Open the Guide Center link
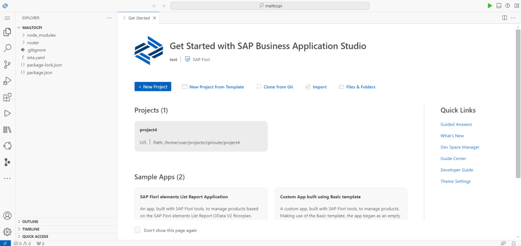Screen dimensions: 521x246 [x=453, y=159]
